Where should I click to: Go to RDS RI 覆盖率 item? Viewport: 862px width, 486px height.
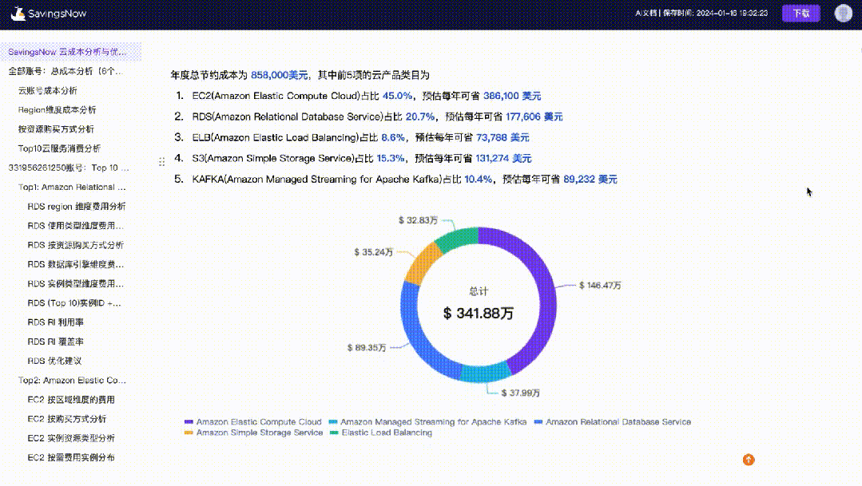(x=56, y=342)
